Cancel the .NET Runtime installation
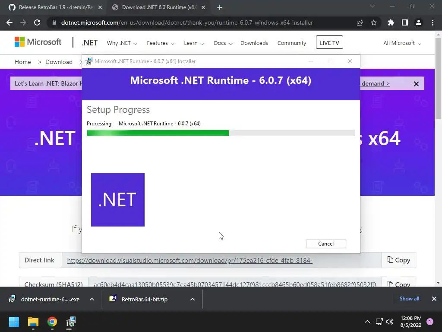442x332 pixels. pos(326,244)
